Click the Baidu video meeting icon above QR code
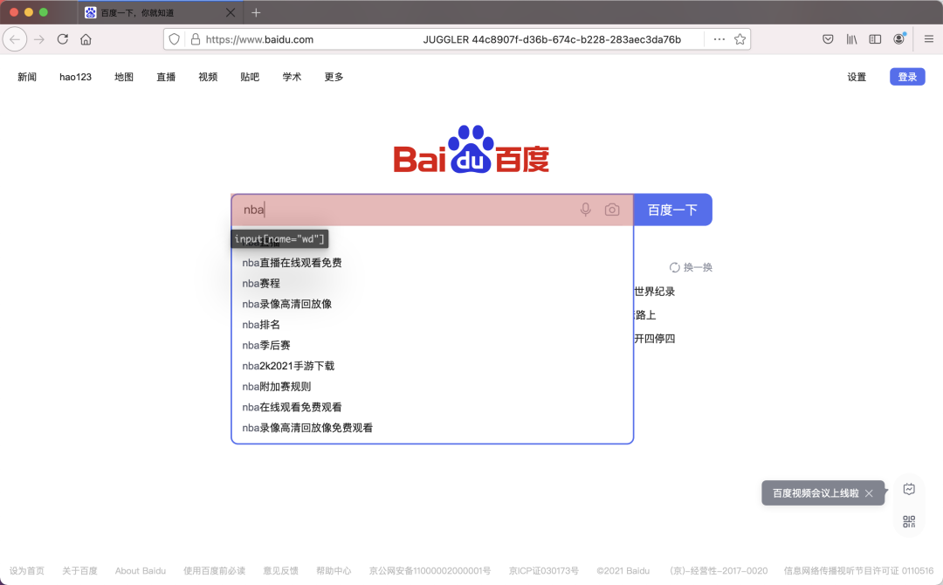Viewport: 943px width, 585px height. click(x=909, y=489)
